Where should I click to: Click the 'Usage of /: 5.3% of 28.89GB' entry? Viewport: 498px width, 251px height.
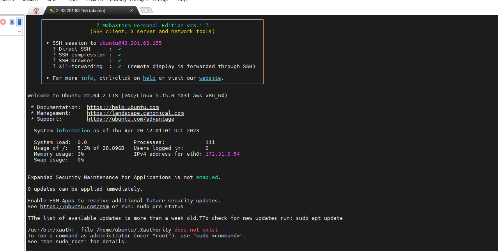click(79, 148)
